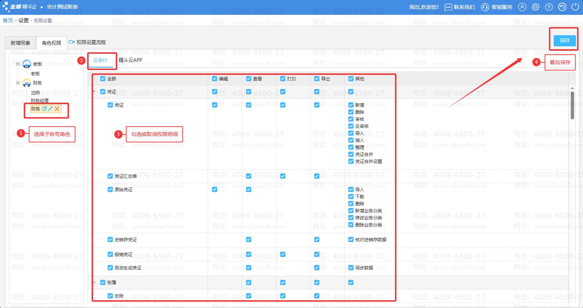This screenshot has width=583, height=308.
Task: Toggle the 反审核 permission checkbox
Action: tap(351, 126)
